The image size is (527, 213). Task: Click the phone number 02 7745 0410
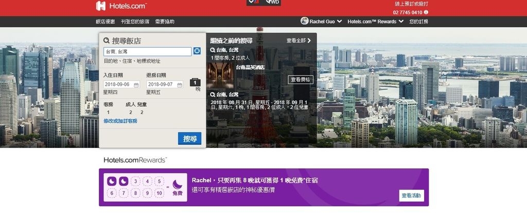(x=408, y=12)
